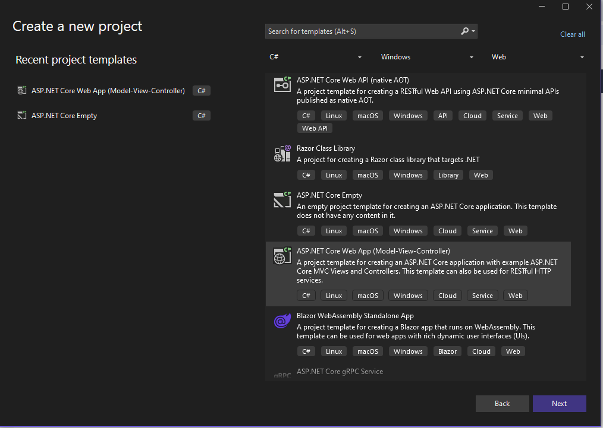Viewport: 603px width, 428px height.
Task: Open the C# language filter dropdown
Action: 315,57
